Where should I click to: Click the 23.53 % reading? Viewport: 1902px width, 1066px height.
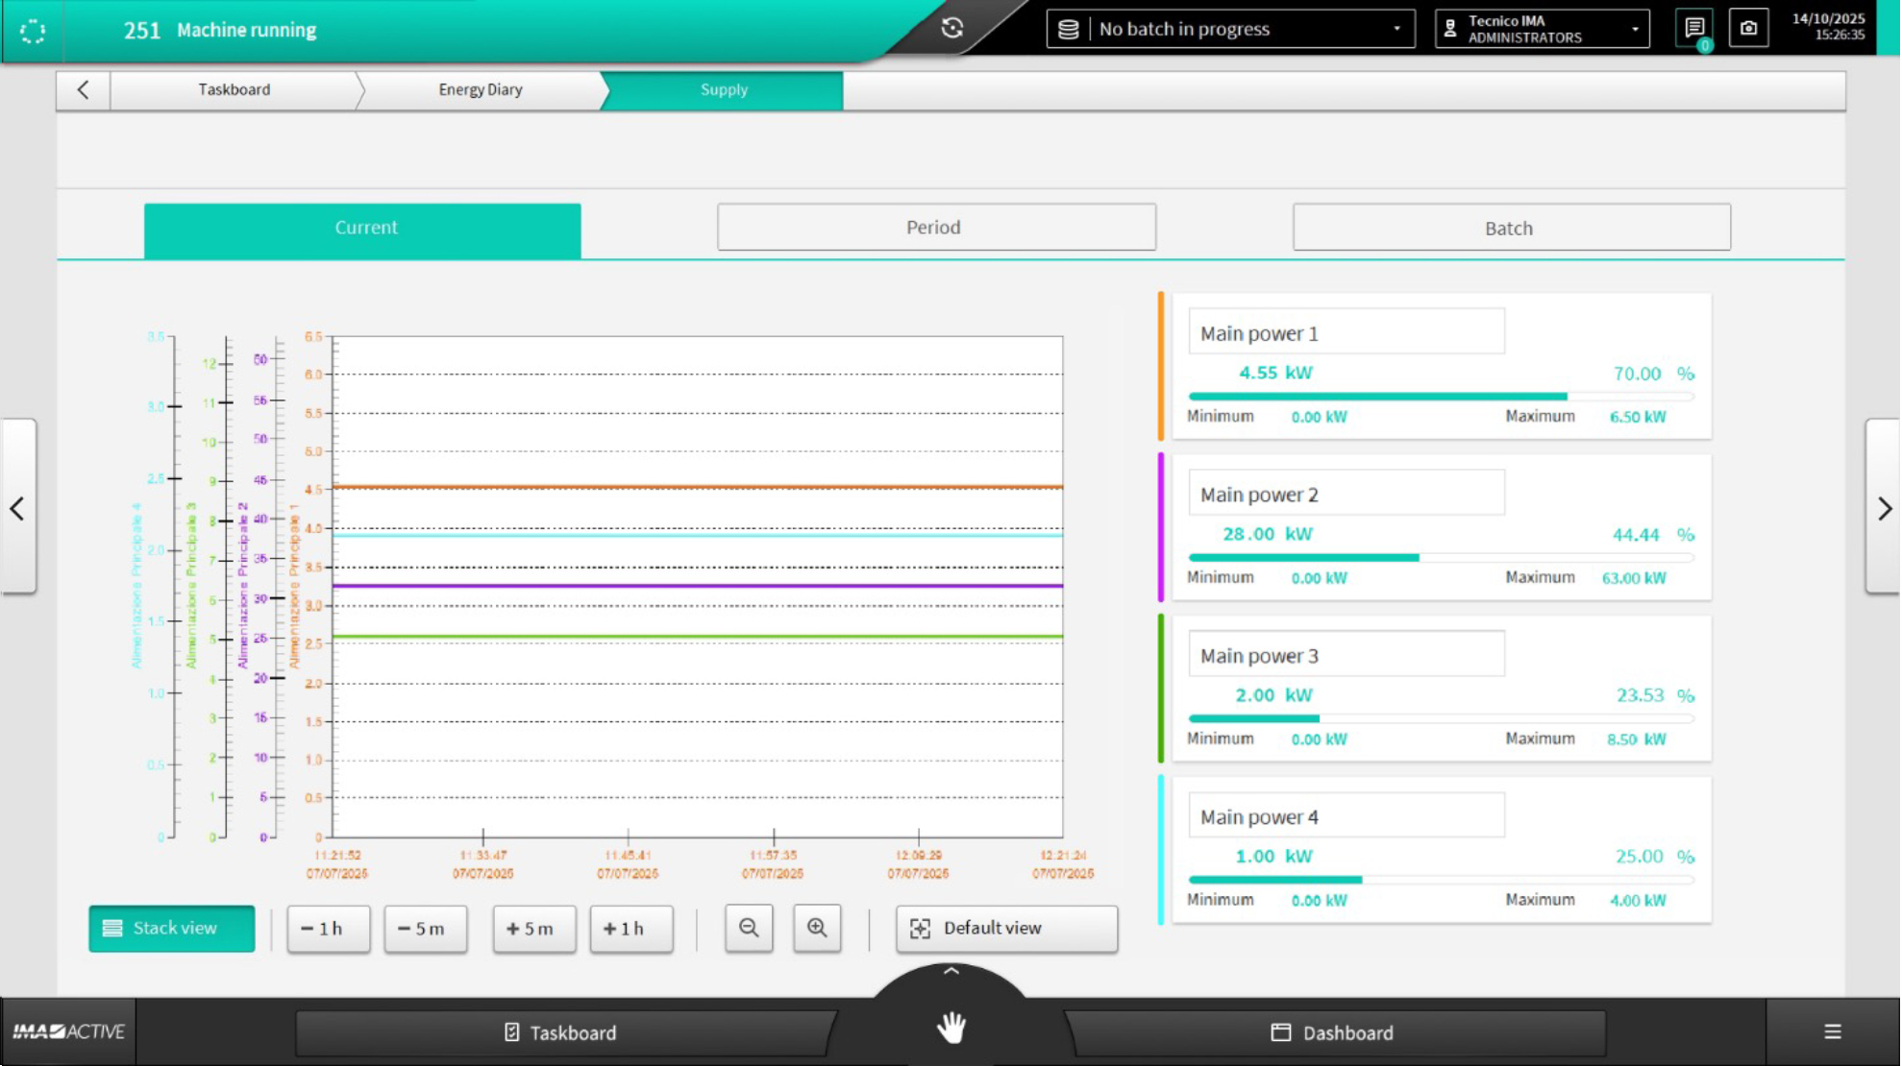tap(1655, 695)
